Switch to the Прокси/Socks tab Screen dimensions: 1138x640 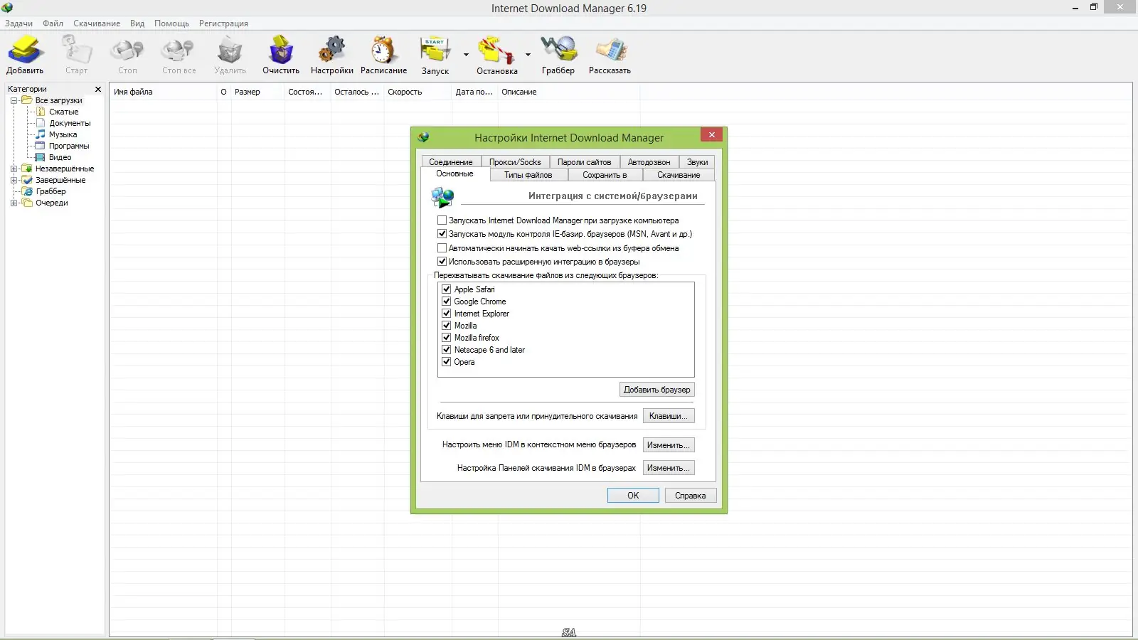pos(516,161)
